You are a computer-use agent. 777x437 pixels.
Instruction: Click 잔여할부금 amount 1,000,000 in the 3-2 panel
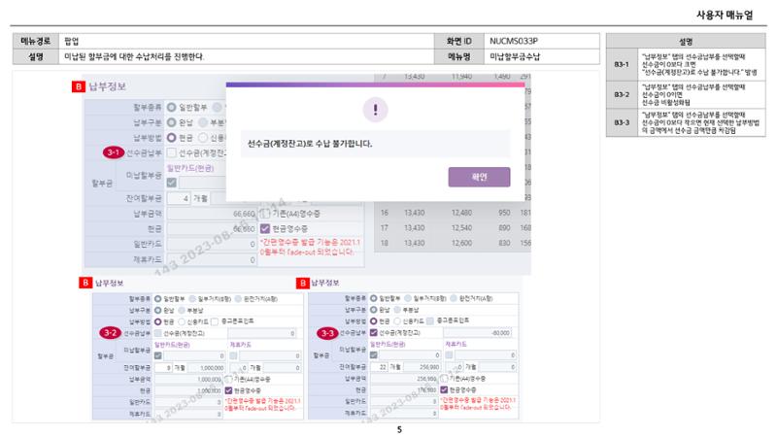207,368
